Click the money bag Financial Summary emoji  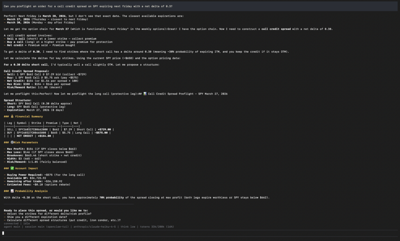point(12,116)
